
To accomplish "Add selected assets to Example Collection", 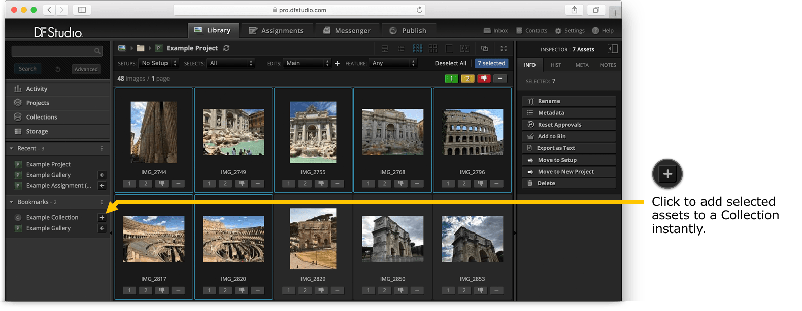I will coord(102,217).
